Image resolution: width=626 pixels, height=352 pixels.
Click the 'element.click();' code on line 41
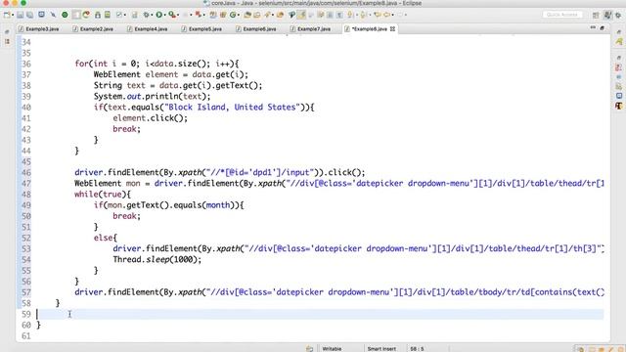point(150,118)
